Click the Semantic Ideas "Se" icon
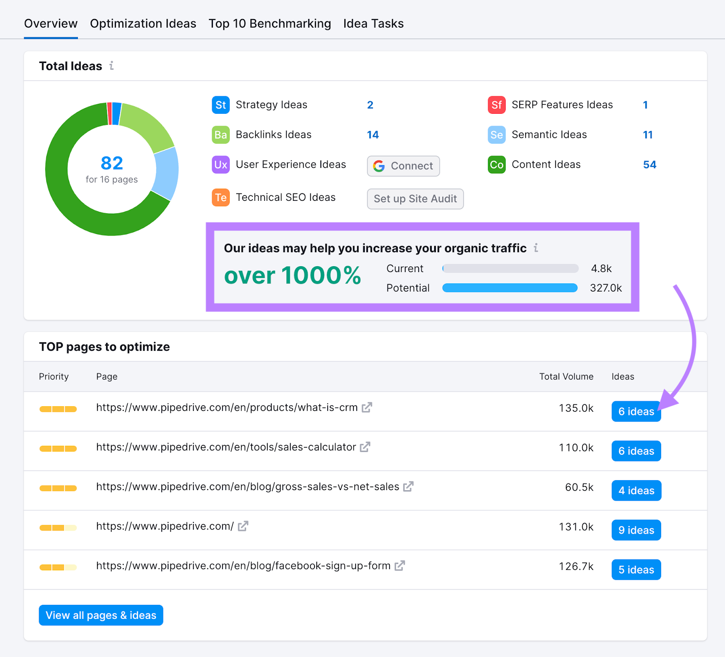The height and width of the screenshot is (657, 725). pyautogui.click(x=497, y=135)
